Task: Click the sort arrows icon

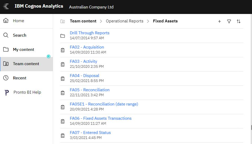Action: pyautogui.click(x=239, y=21)
